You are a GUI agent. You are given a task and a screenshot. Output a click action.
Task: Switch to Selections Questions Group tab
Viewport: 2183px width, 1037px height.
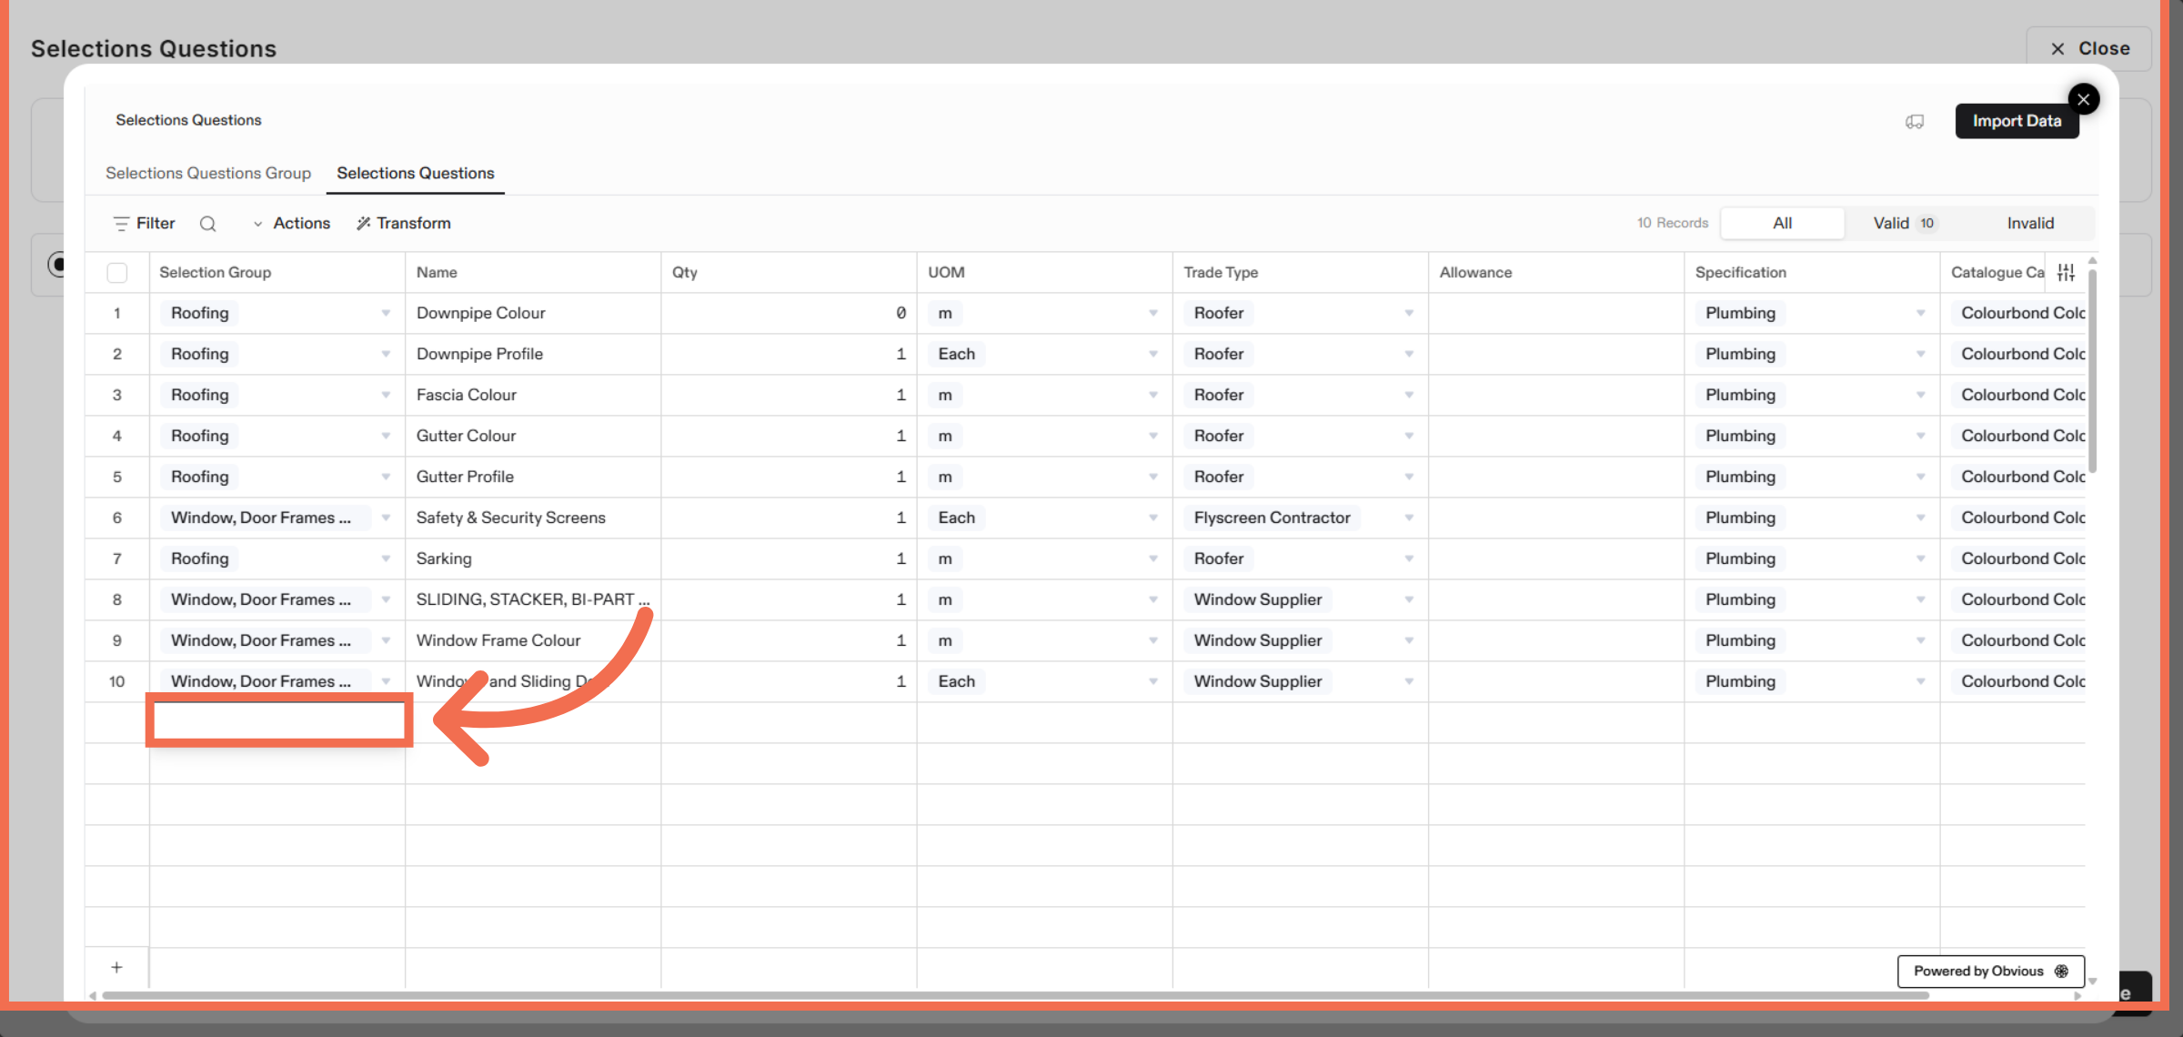208,174
